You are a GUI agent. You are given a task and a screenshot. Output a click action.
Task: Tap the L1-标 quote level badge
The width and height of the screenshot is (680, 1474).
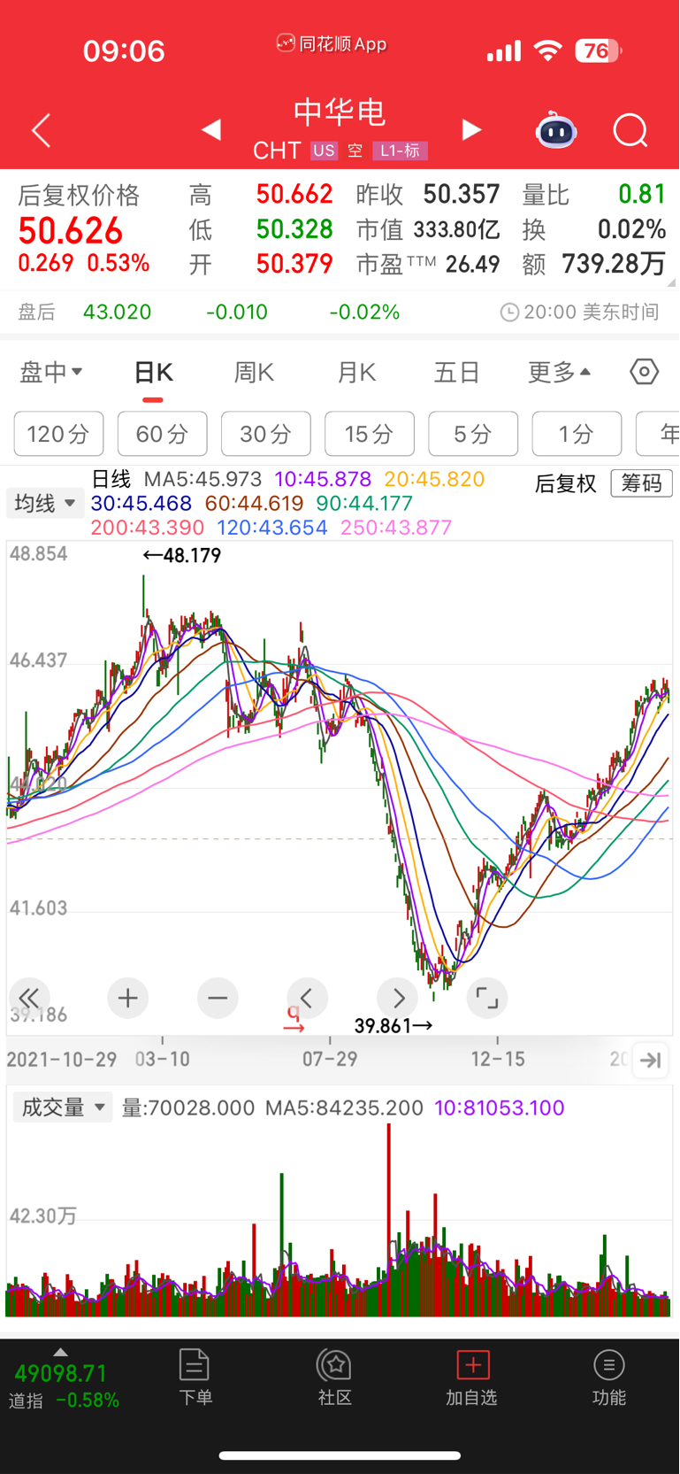400,150
